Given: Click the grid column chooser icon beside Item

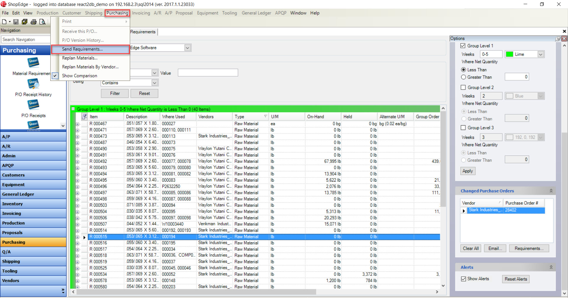Looking at the screenshot, I should coord(84,116).
